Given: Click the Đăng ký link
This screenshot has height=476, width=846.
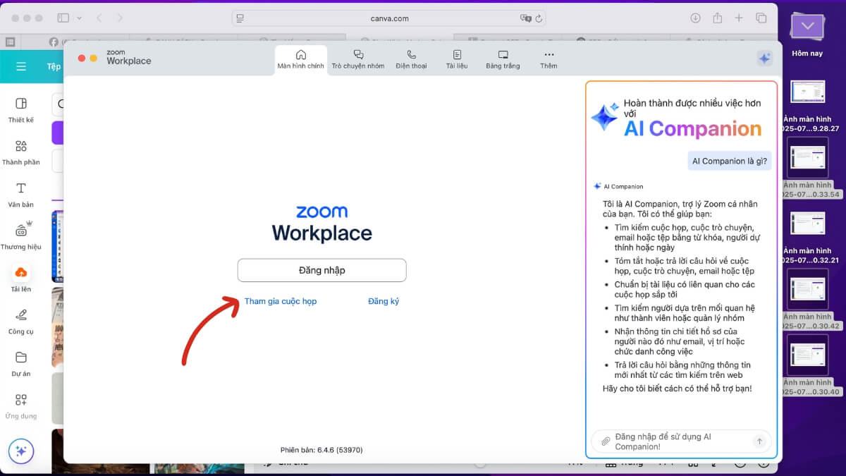Looking at the screenshot, I should 384,301.
